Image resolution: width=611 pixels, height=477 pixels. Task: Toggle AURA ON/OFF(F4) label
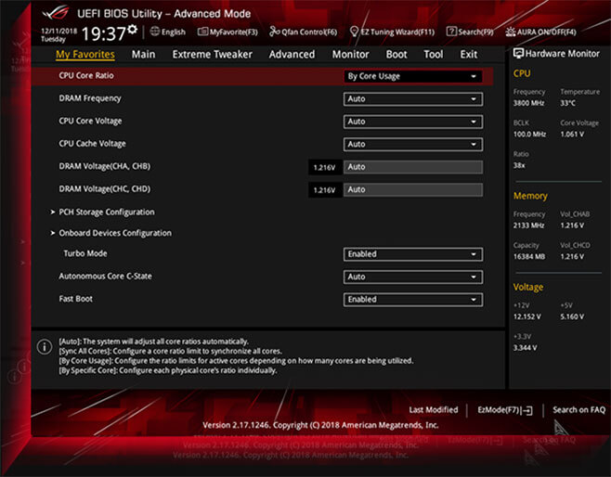[x=546, y=32]
